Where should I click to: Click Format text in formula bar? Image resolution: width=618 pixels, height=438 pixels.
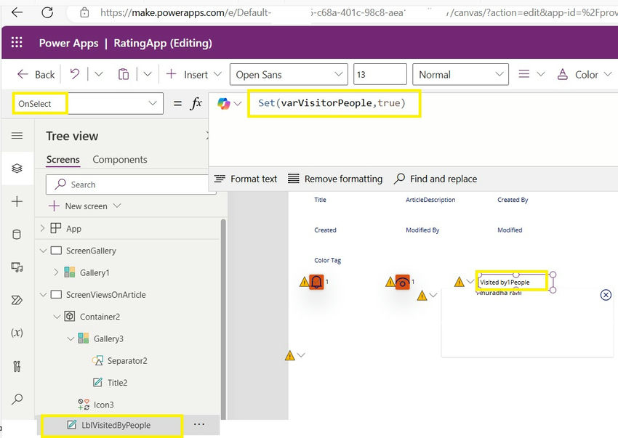(246, 179)
